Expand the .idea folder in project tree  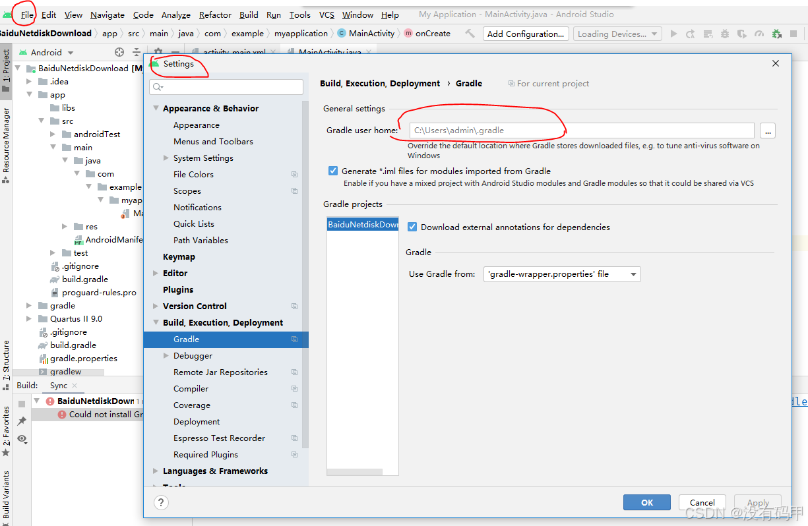pyautogui.click(x=29, y=82)
